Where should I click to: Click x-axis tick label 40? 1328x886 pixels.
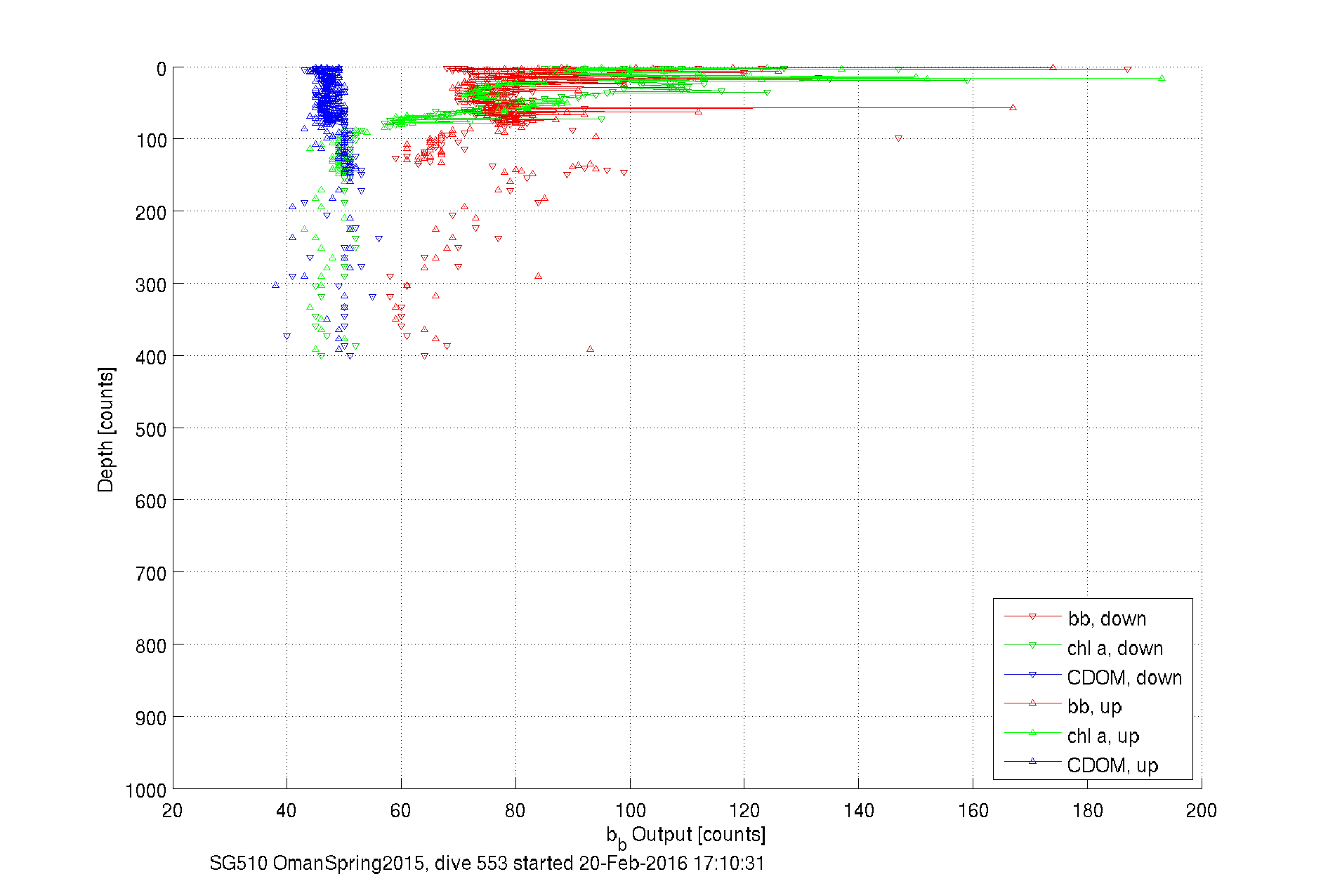point(287,811)
